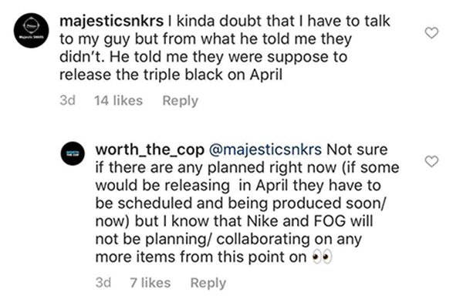Reply to the worth_the_cop comment
Screen dimensions: 463x306
click(x=208, y=283)
